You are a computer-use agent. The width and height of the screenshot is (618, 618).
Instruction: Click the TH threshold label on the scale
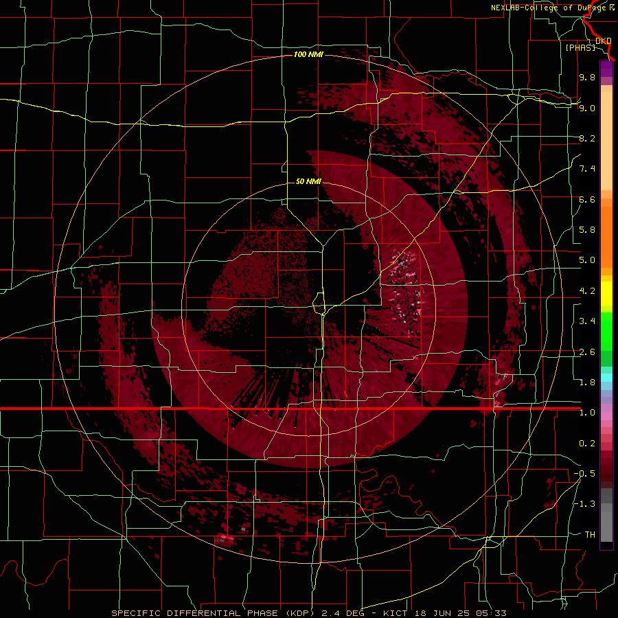[x=590, y=535]
